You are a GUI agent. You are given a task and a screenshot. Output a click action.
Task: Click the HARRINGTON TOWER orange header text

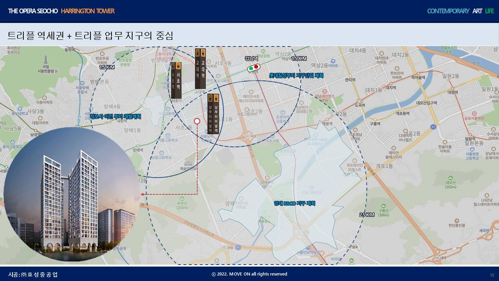[88, 11]
